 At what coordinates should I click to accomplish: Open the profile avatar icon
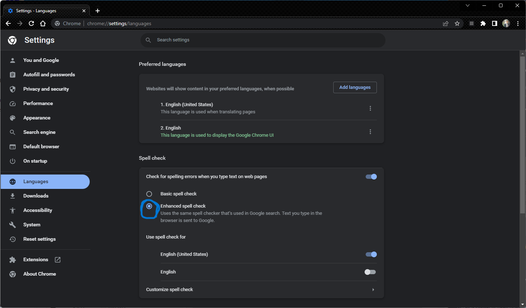pyautogui.click(x=506, y=23)
